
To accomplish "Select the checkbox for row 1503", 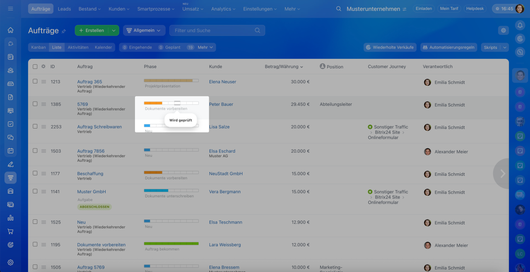I will pos(35,151).
